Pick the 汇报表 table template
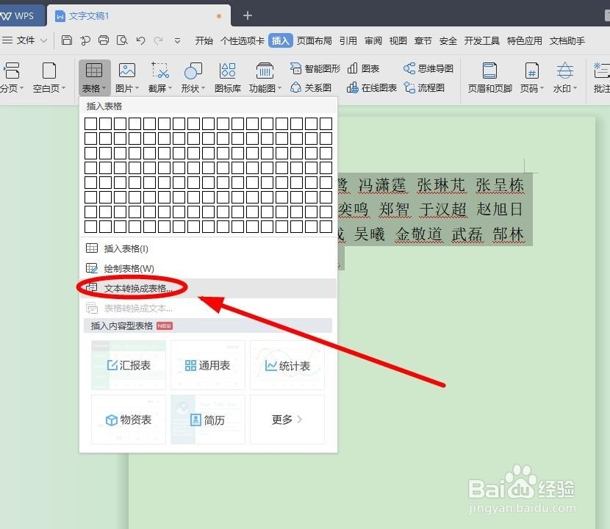This screenshot has height=529, width=610. pos(129,365)
